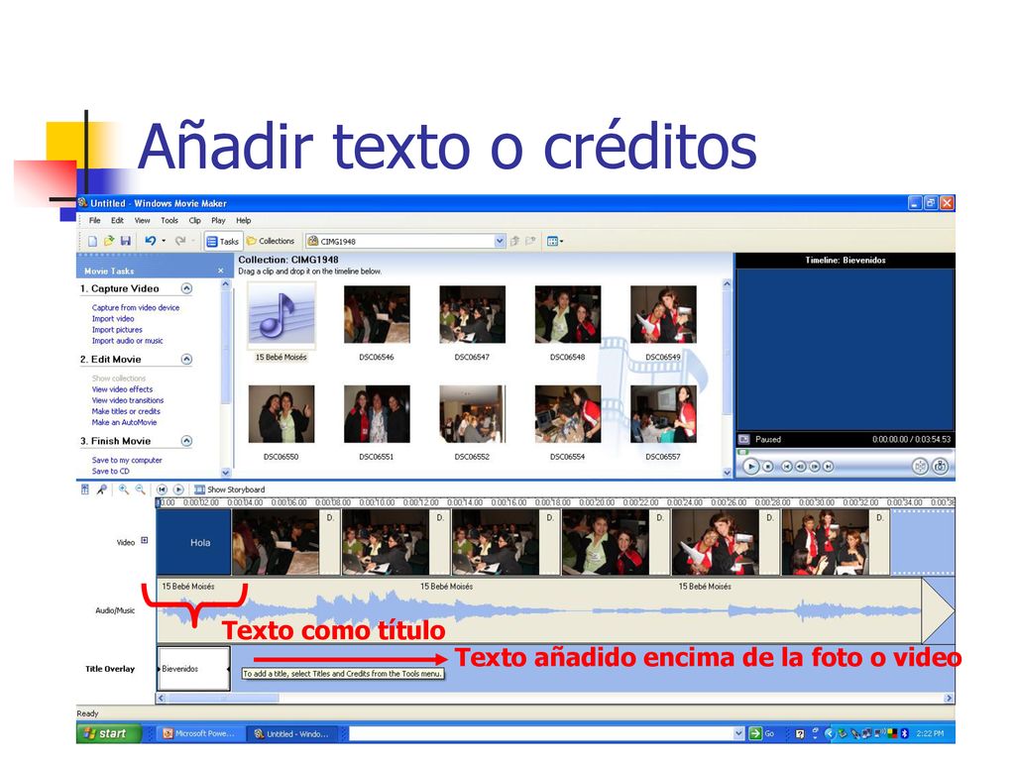Click the Show Storyboard button
The width and height of the screenshot is (1015, 761).
click(229, 489)
